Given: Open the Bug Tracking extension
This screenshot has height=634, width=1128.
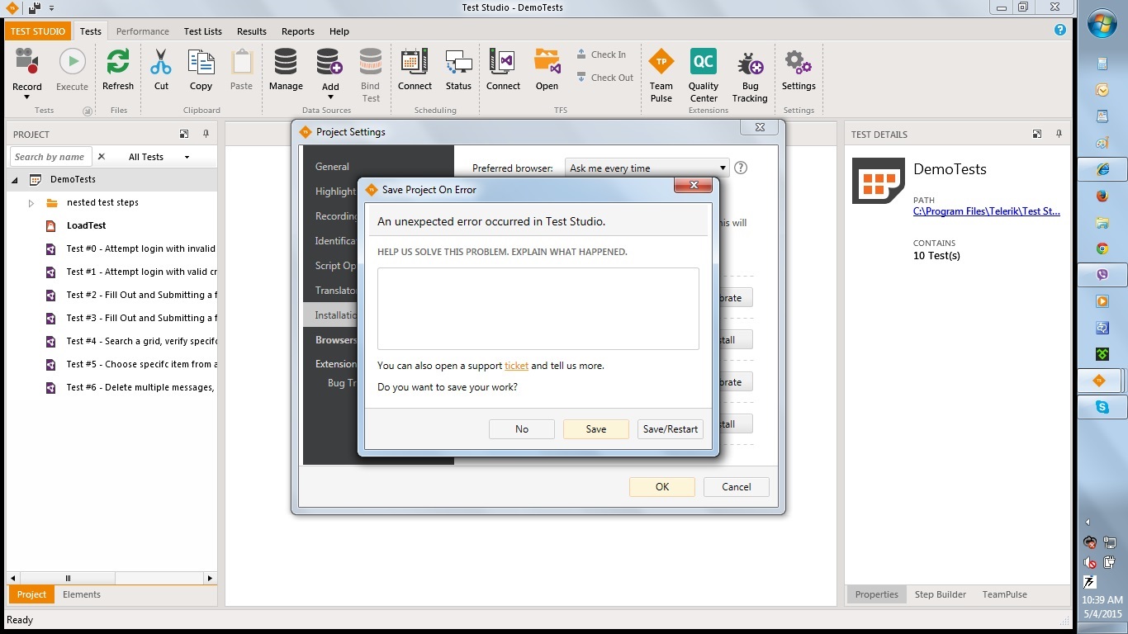Looking at the screenshot, I should [x=750, y=62].
